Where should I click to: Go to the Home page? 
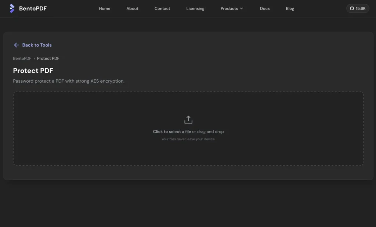click(x=105, y=8)
